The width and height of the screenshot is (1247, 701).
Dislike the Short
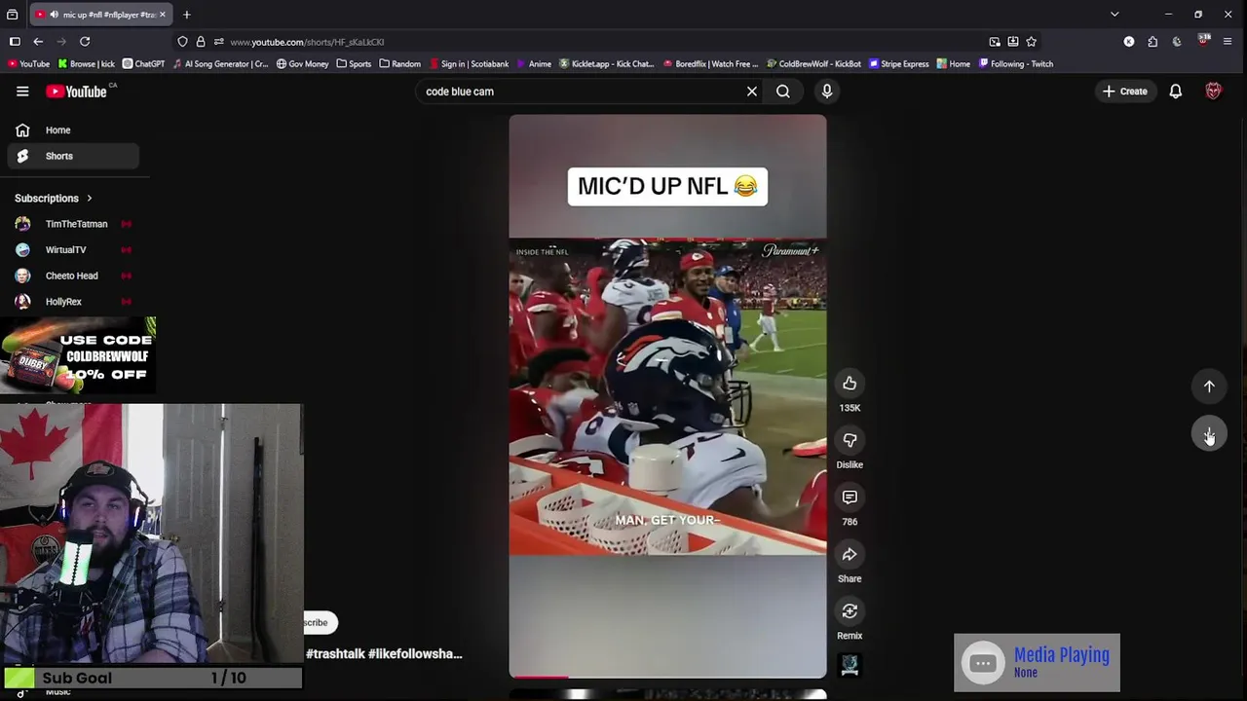(850, 441)
